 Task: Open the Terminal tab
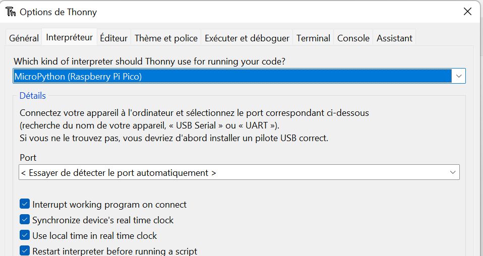[x=313, y=38]
